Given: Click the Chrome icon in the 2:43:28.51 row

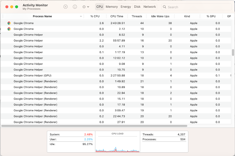Looking at the screenshot, I should point(9,23).
